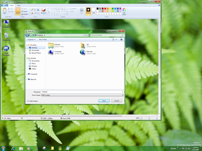The image size is (202, 151).
Task: Switch to the View ribbon tab
Action: (x=19, y=5)
